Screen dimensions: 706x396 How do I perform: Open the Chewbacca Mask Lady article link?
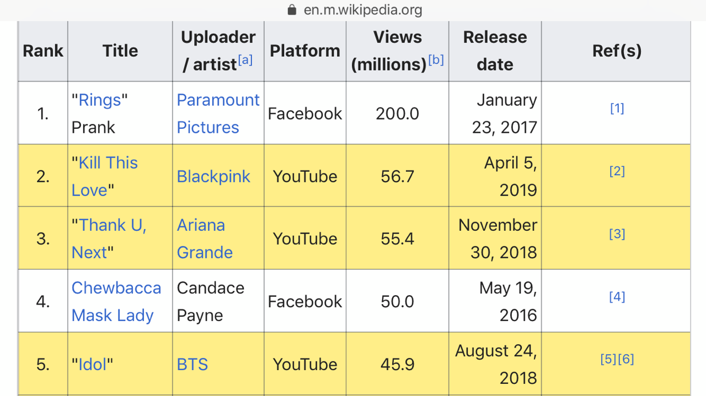[116, 301]
